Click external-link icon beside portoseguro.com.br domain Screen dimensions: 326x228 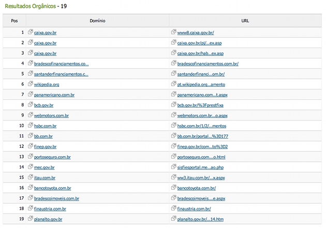[x=31, y=156]
